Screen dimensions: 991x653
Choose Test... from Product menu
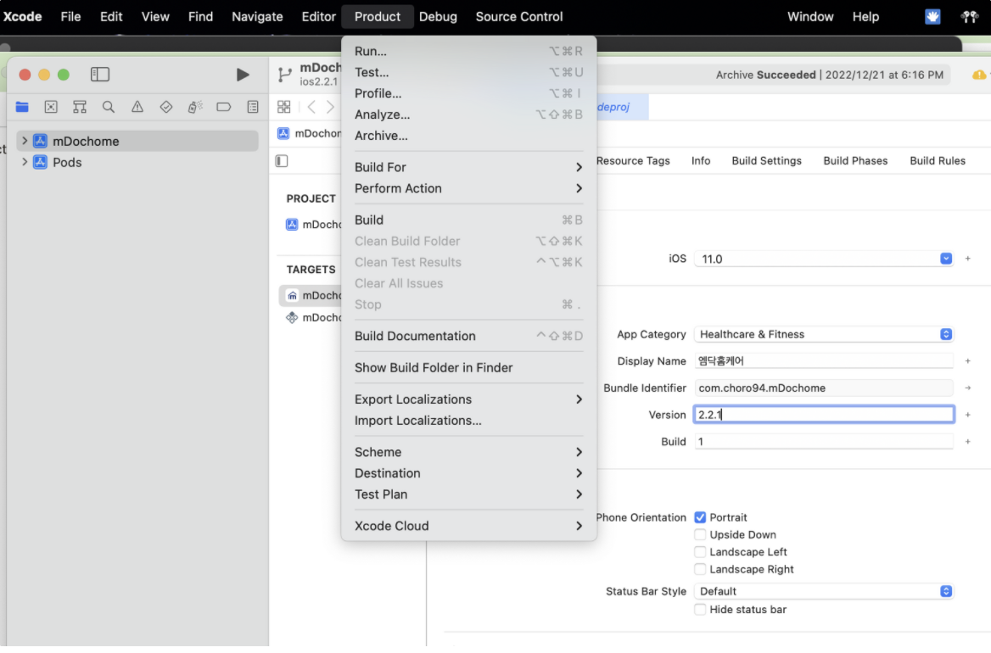pyautogui.click(x=468, y=72)
